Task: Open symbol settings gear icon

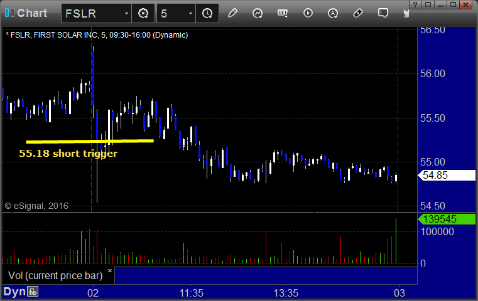Action: coord(143,13)
